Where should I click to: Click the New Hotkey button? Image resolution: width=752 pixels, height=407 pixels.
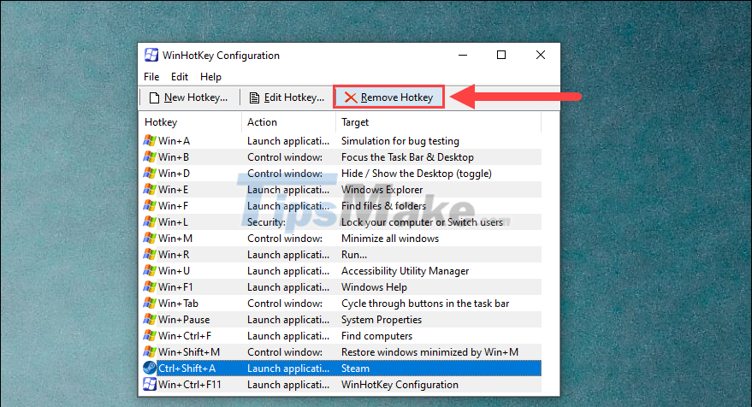click(189, 97)
